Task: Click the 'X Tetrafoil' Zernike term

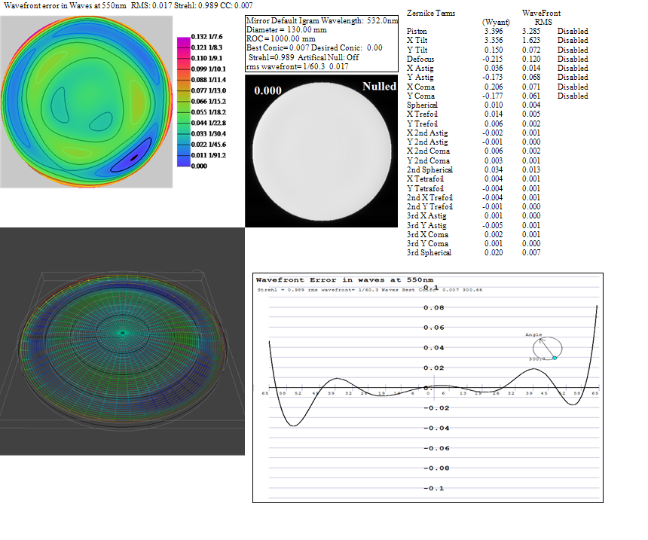Action: point(425,179)
